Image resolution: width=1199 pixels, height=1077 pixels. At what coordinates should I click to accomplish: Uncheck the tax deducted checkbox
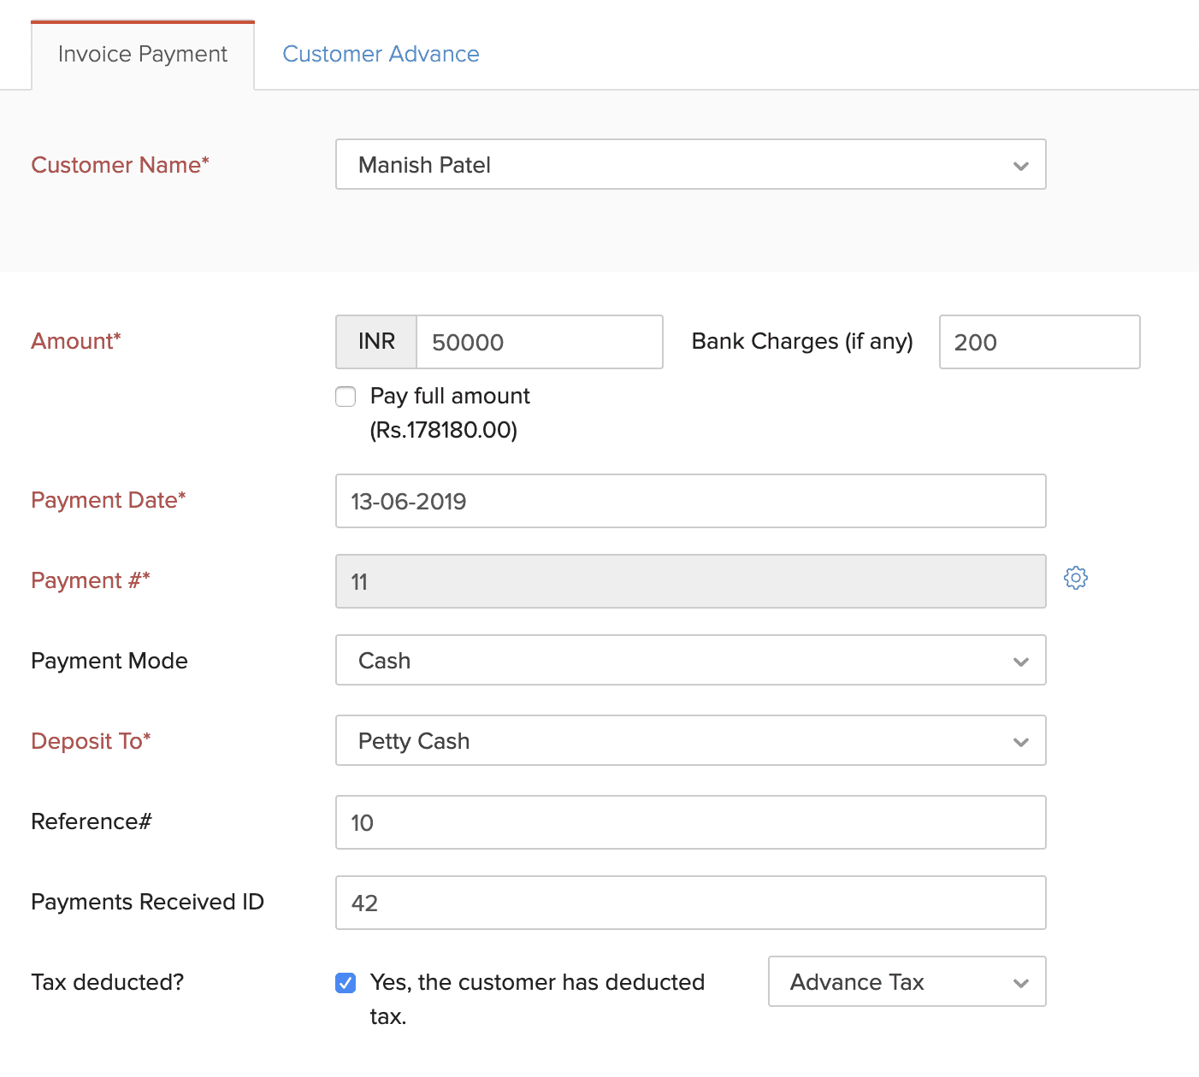pyautogui.click(x=346, y=983)
